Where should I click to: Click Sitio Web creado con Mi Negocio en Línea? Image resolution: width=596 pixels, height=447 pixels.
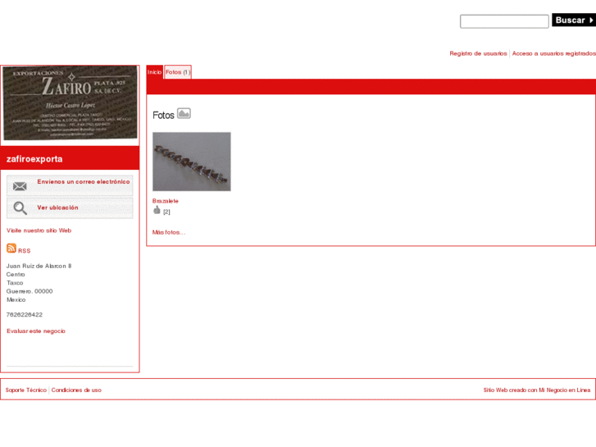pyautogui.click(x=537, y=390)
